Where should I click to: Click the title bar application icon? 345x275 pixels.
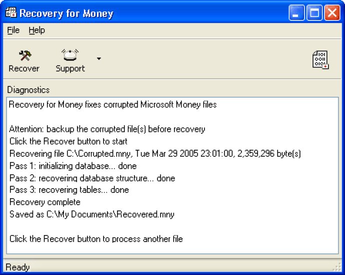click(11, 12)
